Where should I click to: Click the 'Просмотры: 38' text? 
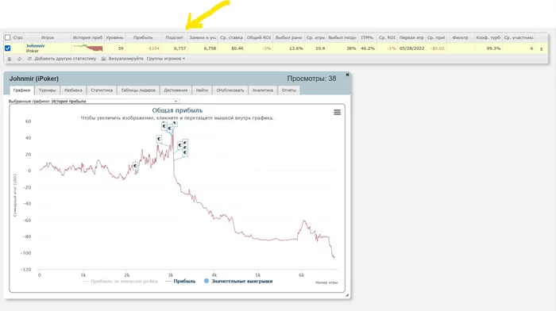pyautogui.click(x=311, y=79)
